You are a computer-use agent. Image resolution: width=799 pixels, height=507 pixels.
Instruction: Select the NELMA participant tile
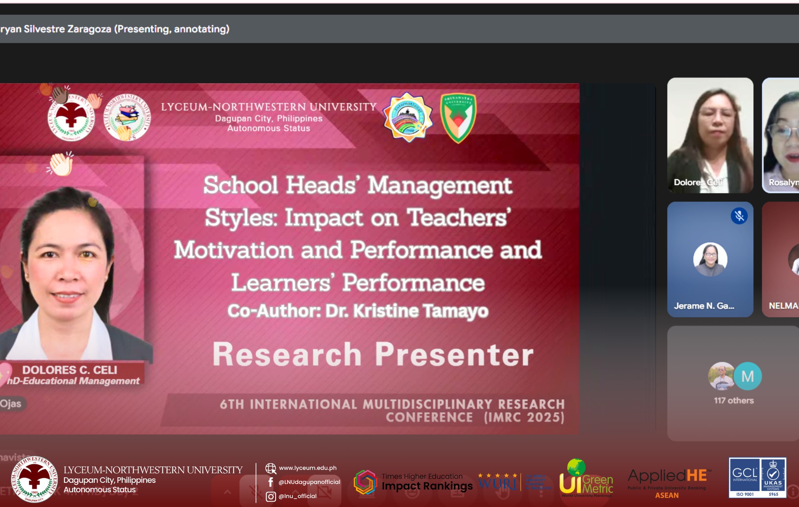(781, 259)
